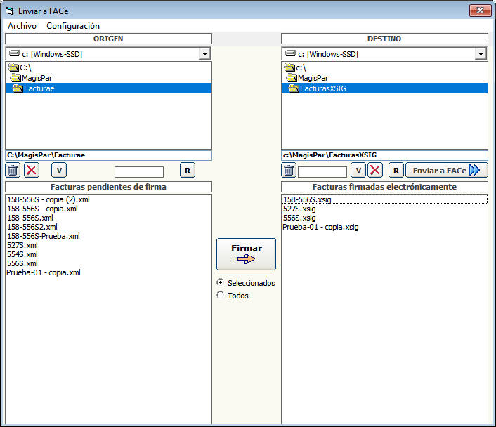Select the Seleccionados radio option

click(221, 282)
